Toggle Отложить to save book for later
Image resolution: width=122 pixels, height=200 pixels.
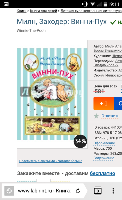click(110, 116)
